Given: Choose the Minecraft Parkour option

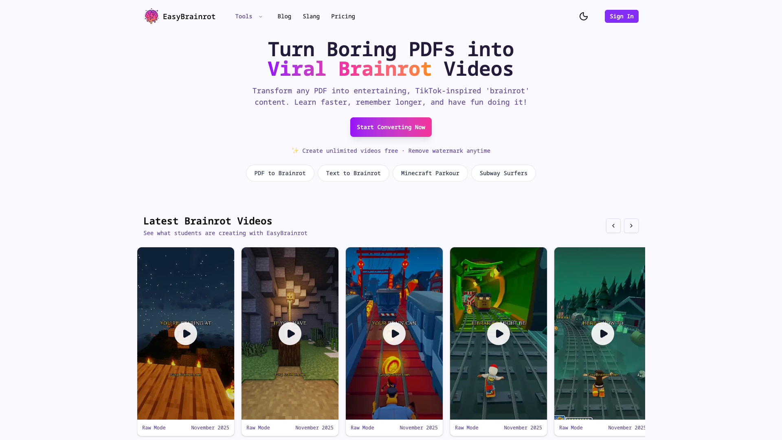Looking at the screenshot, I should [x=430, y=173].
